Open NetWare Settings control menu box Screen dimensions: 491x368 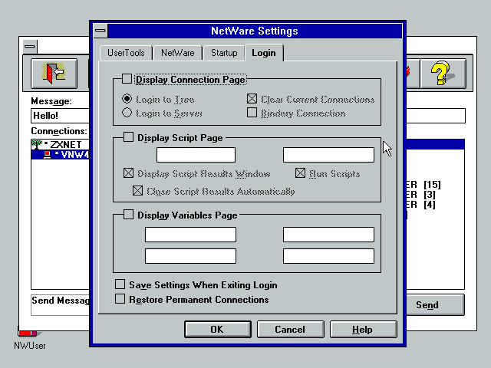[101, 31]
